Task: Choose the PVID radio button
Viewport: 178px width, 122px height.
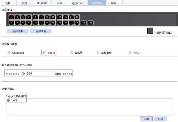Action: (130, 53)
